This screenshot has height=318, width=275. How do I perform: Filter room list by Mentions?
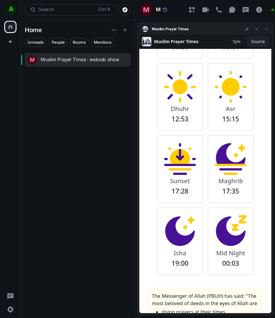click(x=103, y=43)
